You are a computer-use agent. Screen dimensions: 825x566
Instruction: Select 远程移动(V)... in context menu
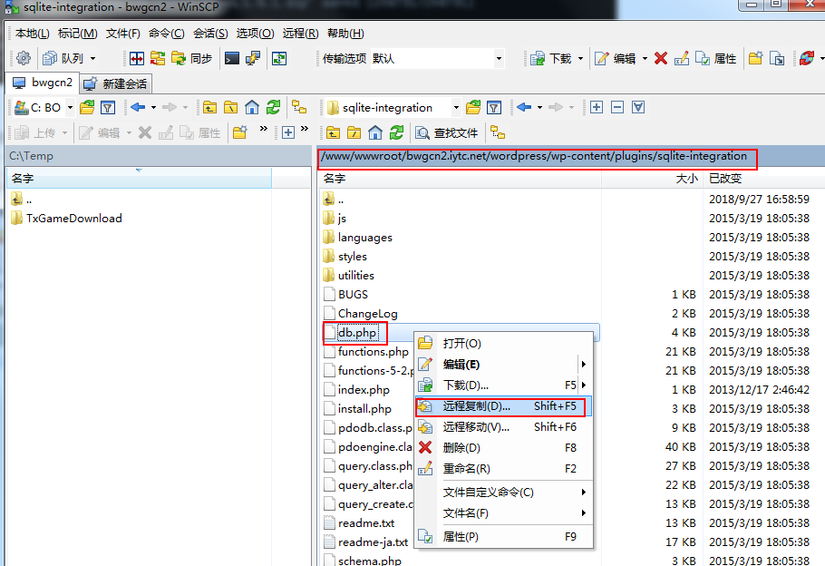503,427
